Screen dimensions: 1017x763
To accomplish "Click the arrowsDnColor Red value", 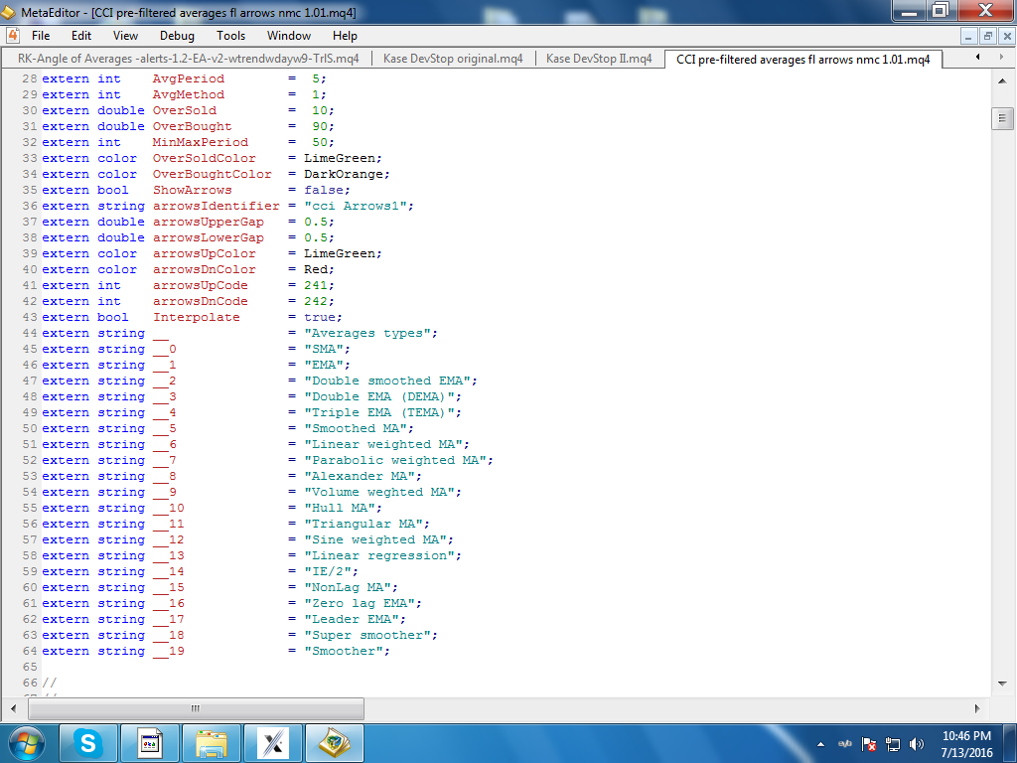I will 316,269.
